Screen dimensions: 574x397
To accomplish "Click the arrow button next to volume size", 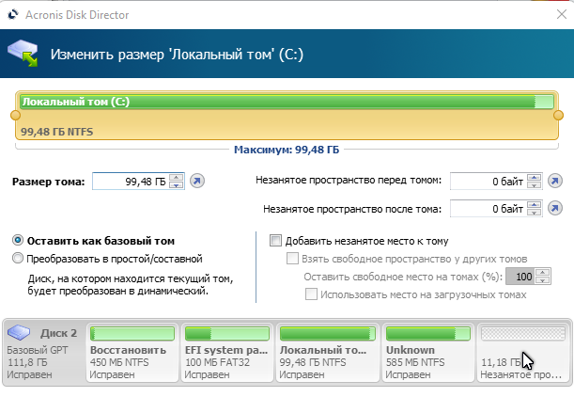I will click(x=197, y=181).
